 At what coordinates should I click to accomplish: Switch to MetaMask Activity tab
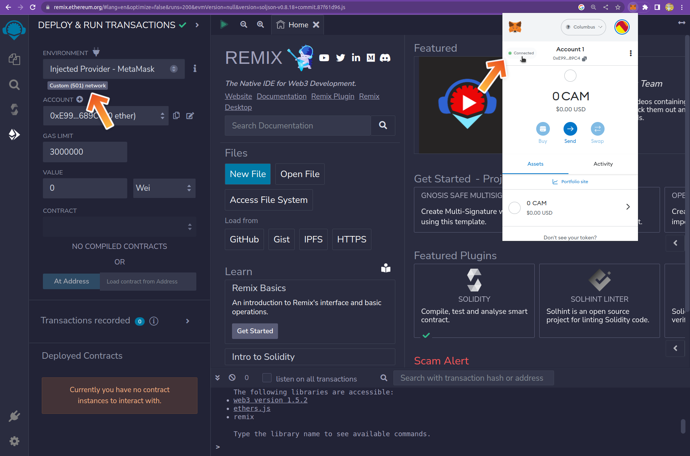[603, 164]
